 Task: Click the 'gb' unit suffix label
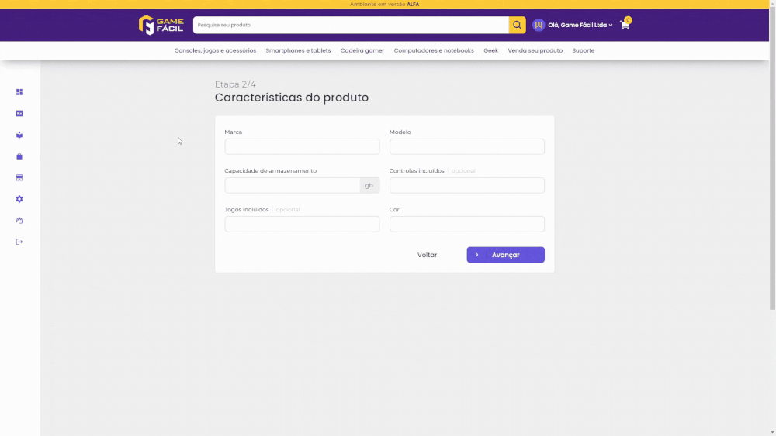[369, 185]
